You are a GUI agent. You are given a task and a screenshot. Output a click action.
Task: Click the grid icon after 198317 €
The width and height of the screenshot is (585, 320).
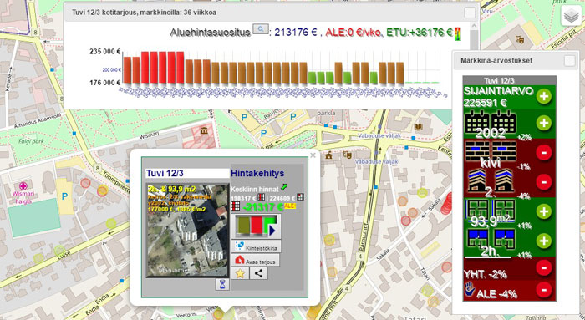[x=262, y=197]
